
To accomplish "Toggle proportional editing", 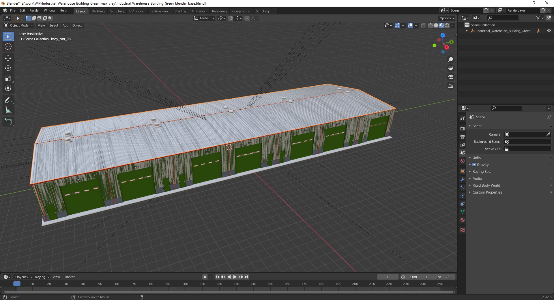I will pyautogui.click(x=247, y=18).
